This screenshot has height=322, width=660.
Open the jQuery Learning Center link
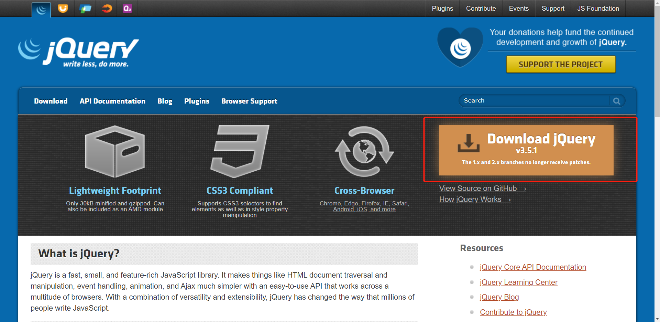click(x=518, y=282)
